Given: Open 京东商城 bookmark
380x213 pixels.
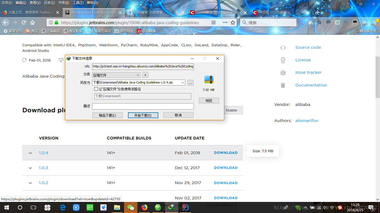Looking at the screenshot, I should tap(146, 31).
